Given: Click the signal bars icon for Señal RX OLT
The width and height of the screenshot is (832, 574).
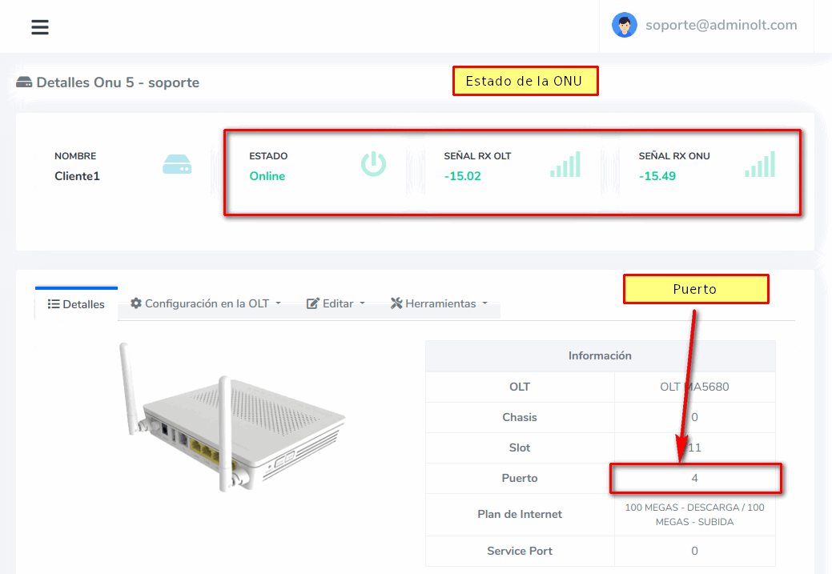Looking at the screenshot, I should point(565,164).
